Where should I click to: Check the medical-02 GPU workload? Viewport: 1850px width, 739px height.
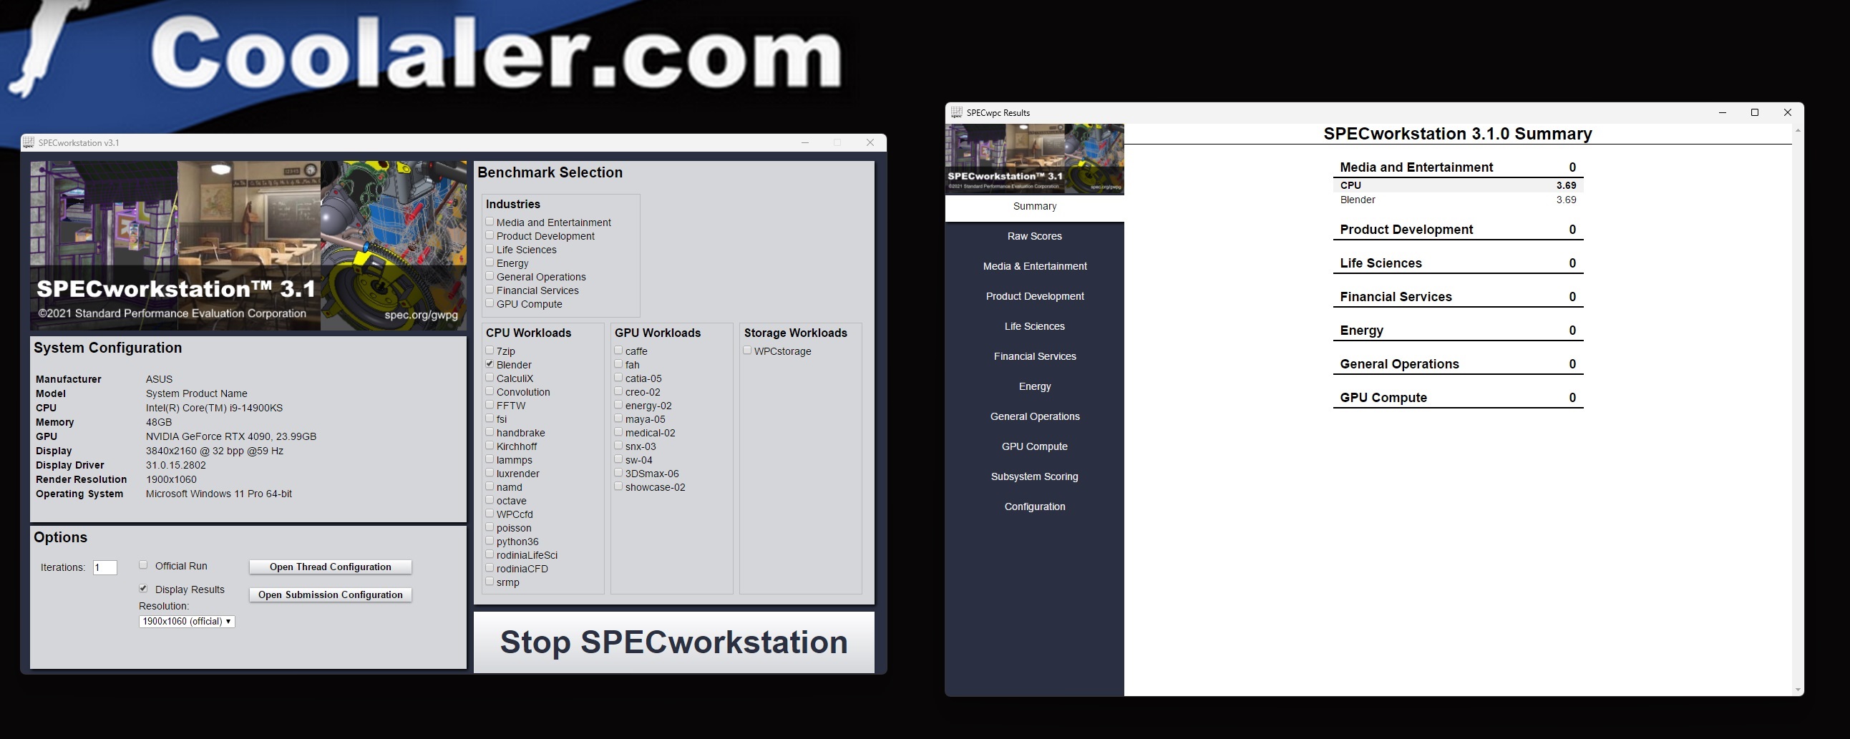click(618, 432)
